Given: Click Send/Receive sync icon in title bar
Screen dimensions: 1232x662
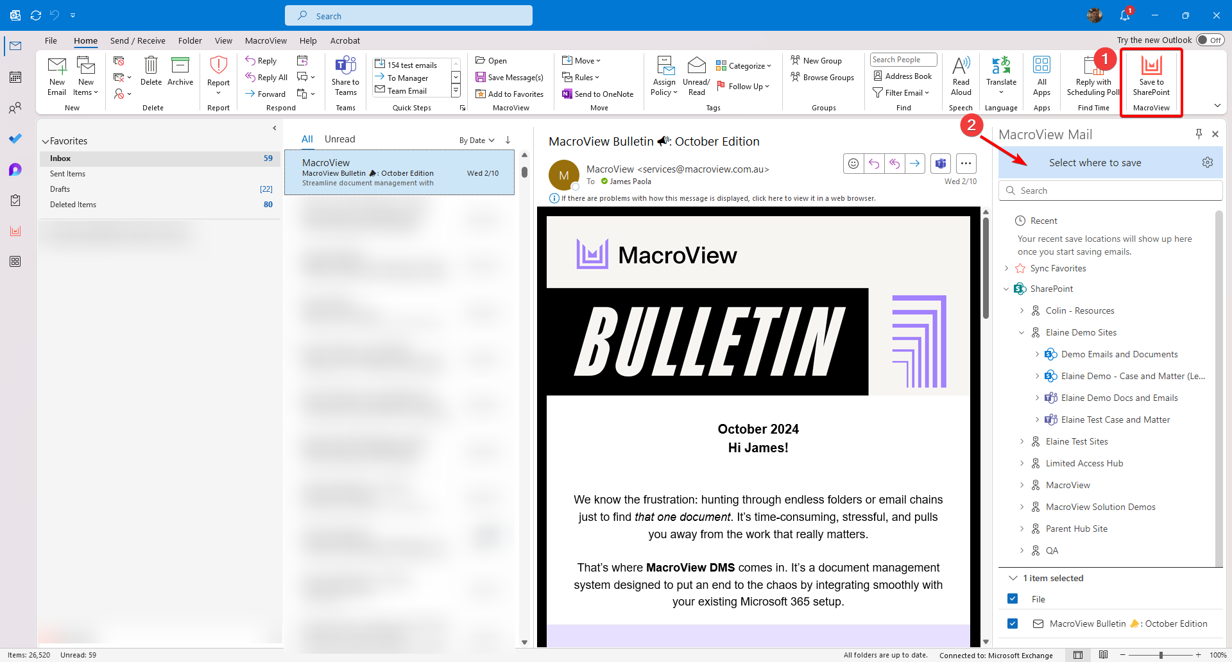Looking at the screenshot, I should 36,15.
